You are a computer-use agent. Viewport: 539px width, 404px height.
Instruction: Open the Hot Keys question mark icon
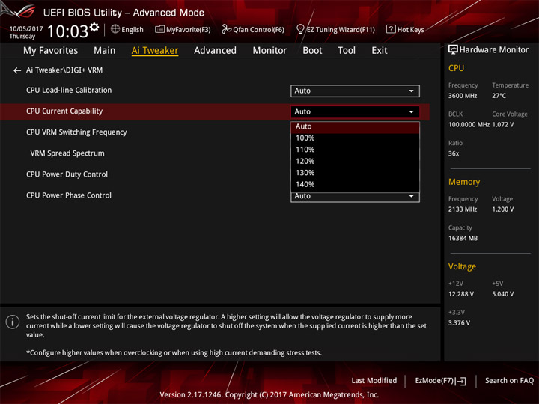pos(391,29)
